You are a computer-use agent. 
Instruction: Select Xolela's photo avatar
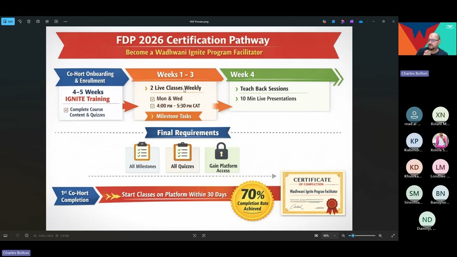pyautogui.click(x=440, y=141)
